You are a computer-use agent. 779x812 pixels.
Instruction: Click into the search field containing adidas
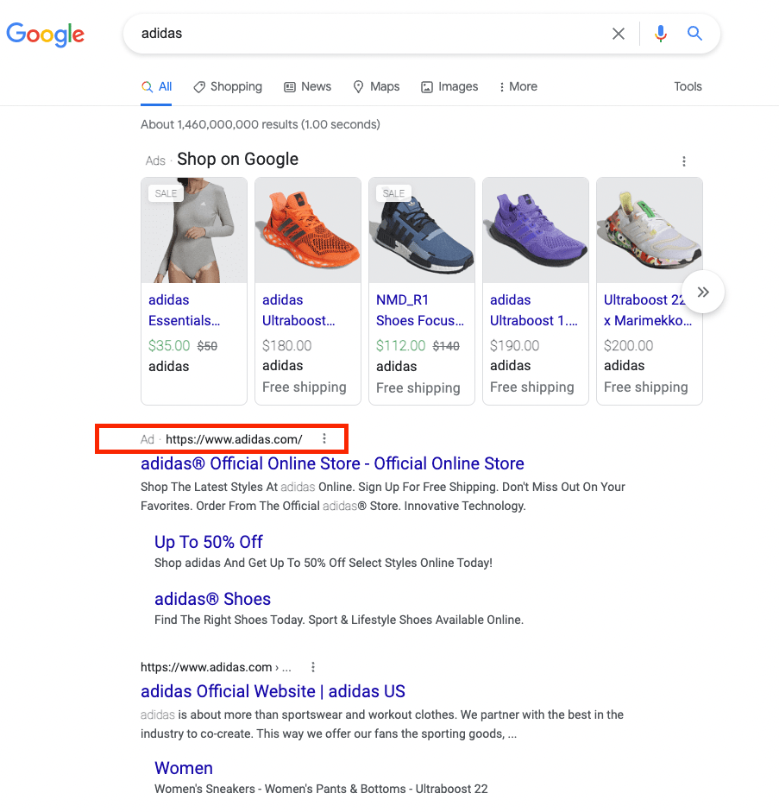pyautogui.click(x=362, y=34)
